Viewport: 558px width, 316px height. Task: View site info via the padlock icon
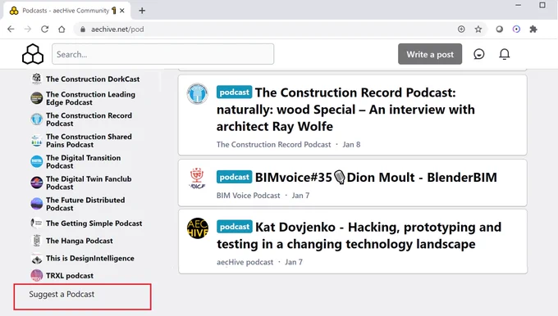coord(83,29)
